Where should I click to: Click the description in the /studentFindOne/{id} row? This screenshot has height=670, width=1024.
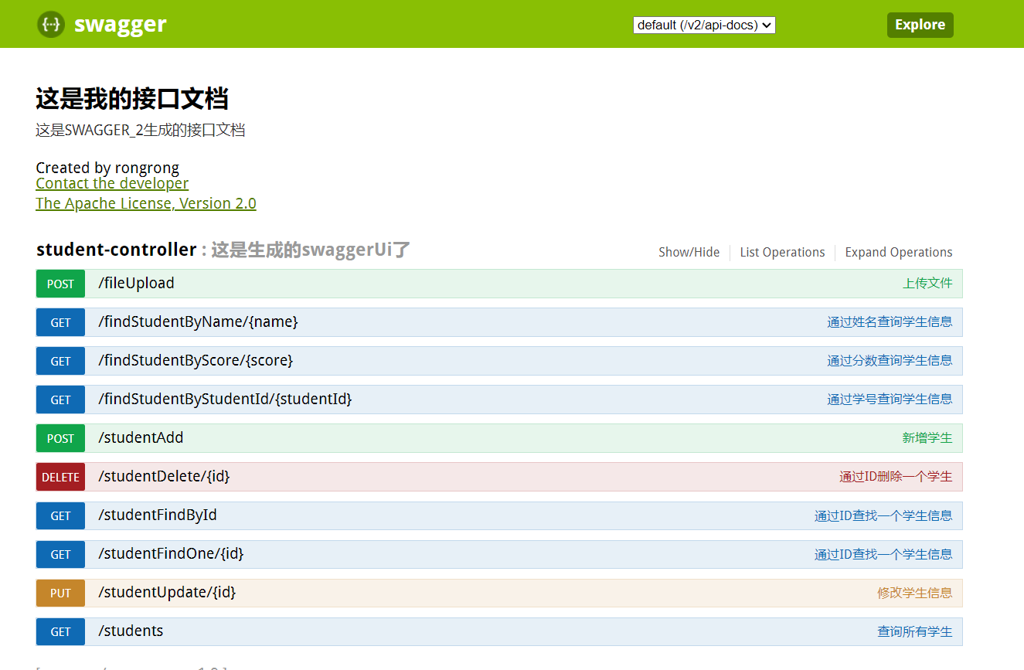[x=883, y=554]
